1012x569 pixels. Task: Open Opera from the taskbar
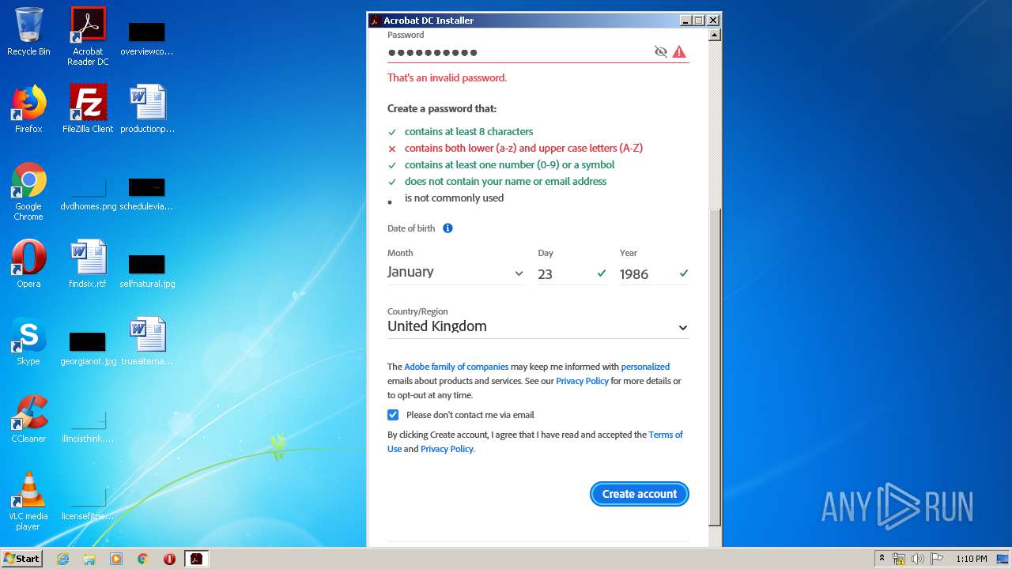tap(169, 559)
